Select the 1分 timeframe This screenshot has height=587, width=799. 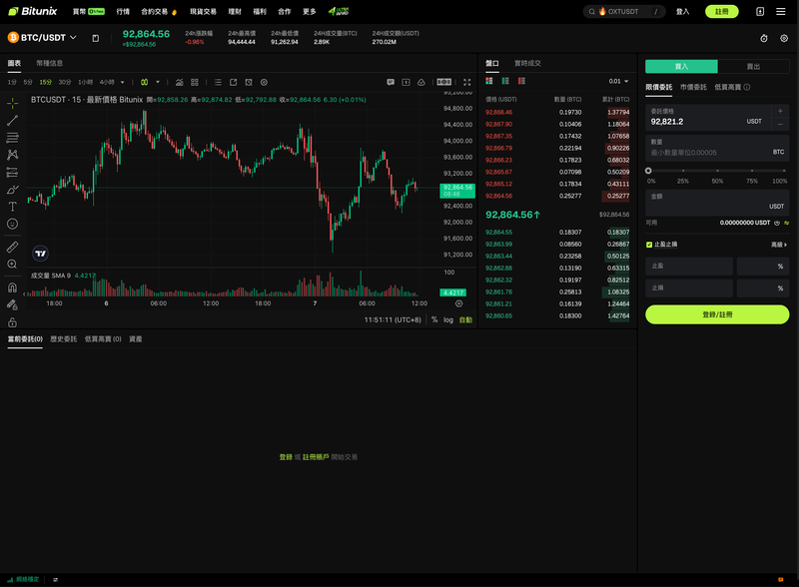point(12,82)
